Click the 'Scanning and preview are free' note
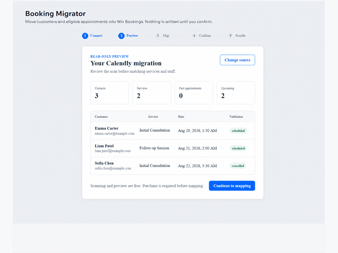The image size is (338, 253). click(147, 186)
